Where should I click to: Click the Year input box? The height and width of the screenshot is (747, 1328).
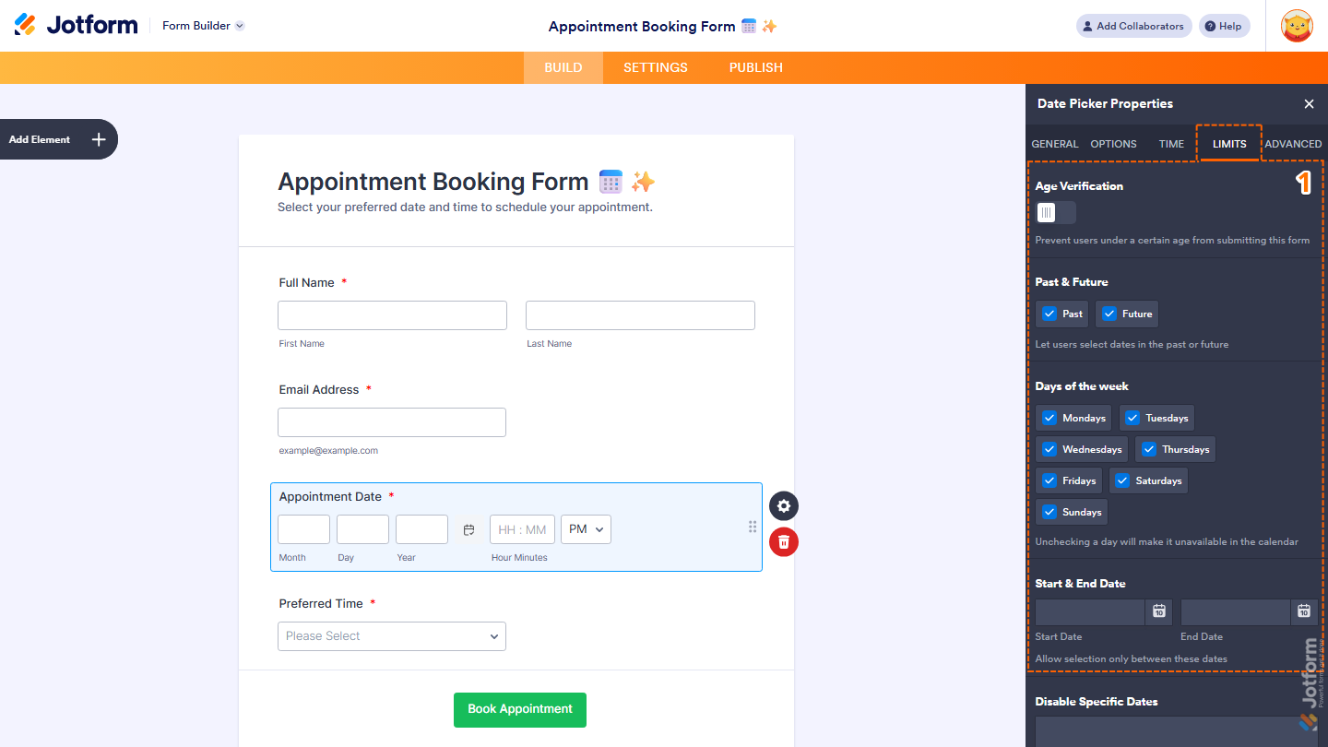[421, 529]
